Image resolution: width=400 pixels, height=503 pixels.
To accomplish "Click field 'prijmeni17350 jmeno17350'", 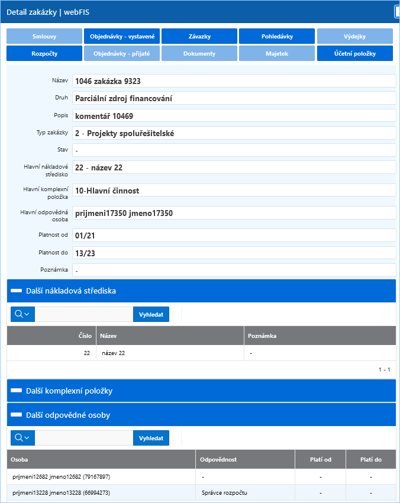I will tap(234, 213).
